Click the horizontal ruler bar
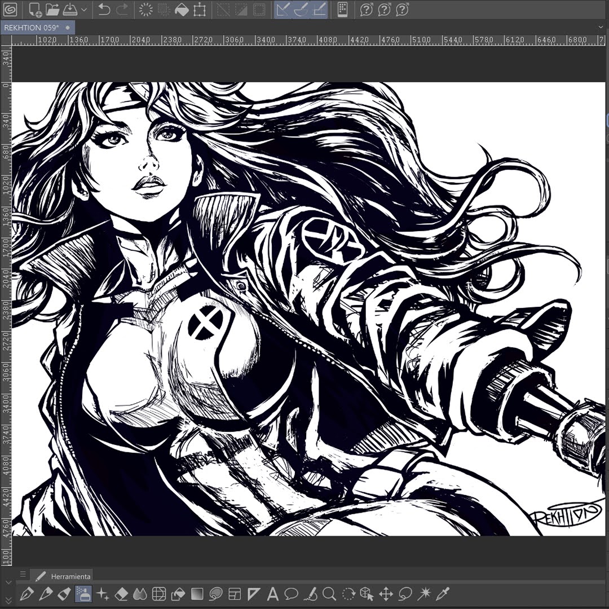Viewport: 609px width, 609px height. (x=309, y=40)
